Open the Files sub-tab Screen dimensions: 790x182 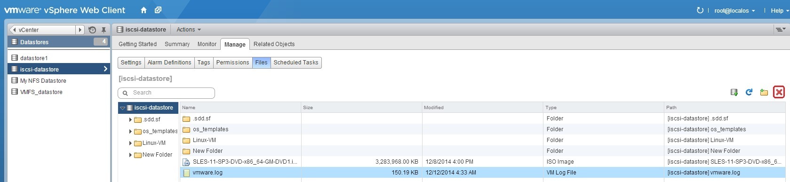pyautogui.click(x=261, y=63)
